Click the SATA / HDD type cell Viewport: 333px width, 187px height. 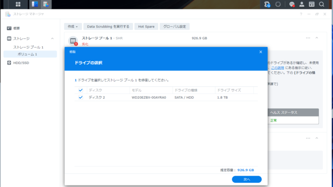pyautogui.click(x=184, y=98)
